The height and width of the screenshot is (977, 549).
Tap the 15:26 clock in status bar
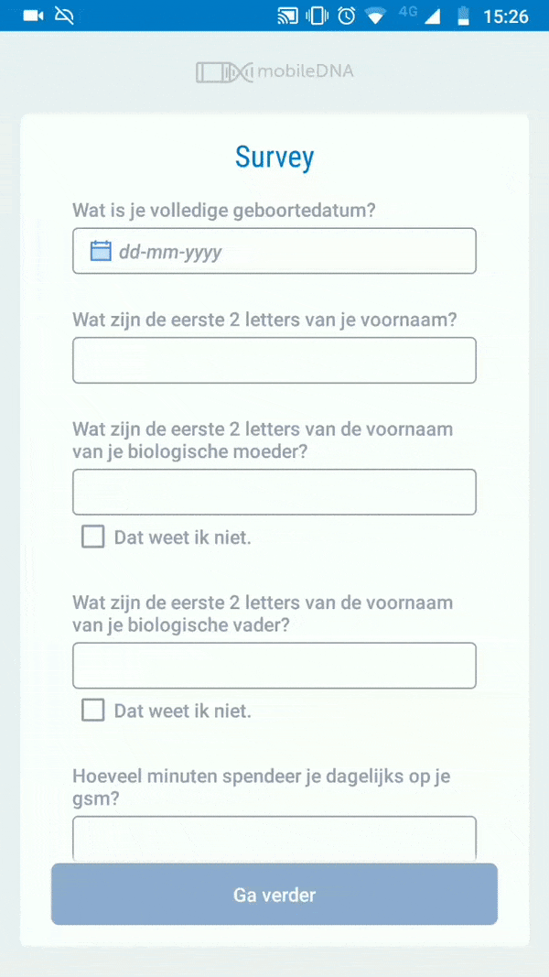506,16
